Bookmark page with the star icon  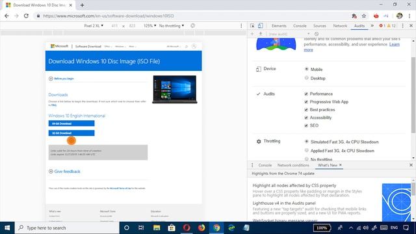364,16
